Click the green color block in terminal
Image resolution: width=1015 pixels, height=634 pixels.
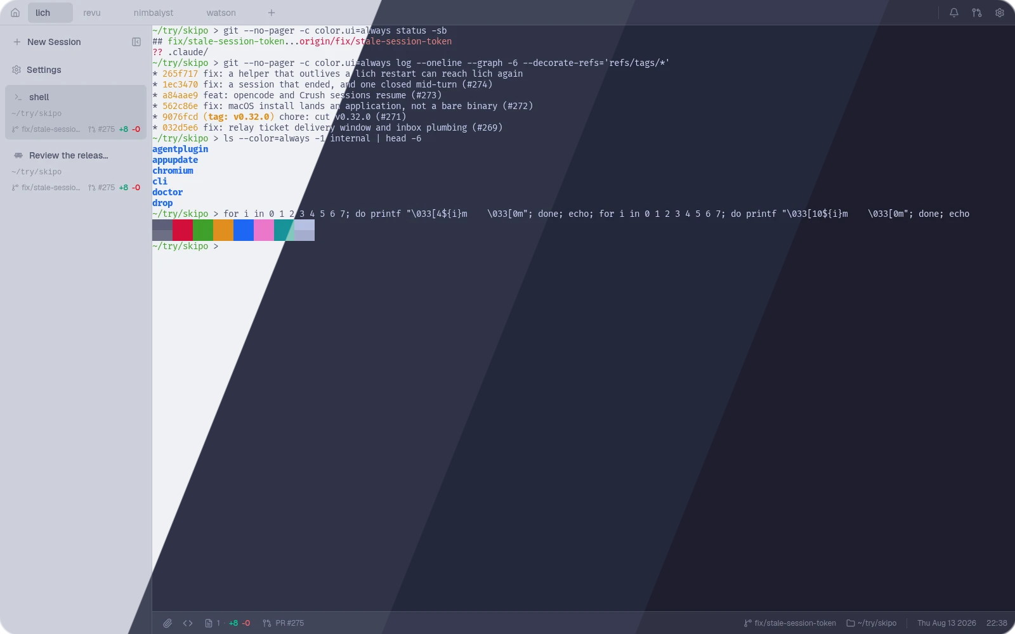(203, 230)
